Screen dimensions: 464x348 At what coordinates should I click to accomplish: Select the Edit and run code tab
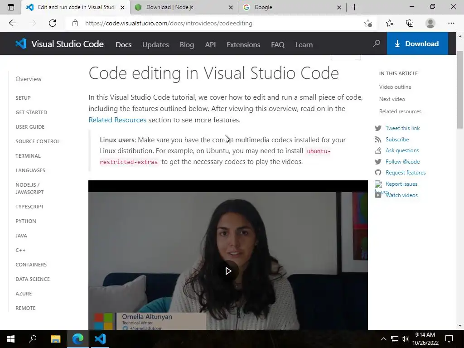(x=76, y=7)
